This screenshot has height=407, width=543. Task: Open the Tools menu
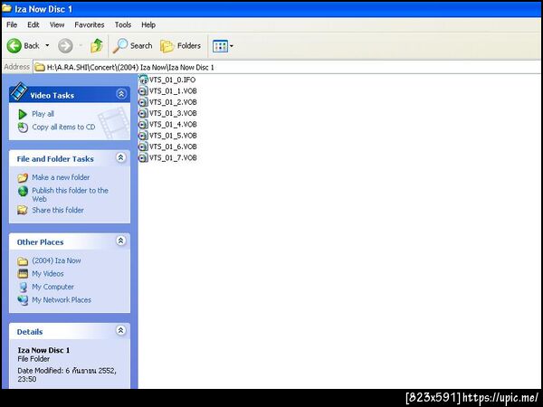[x=123, y=25]
